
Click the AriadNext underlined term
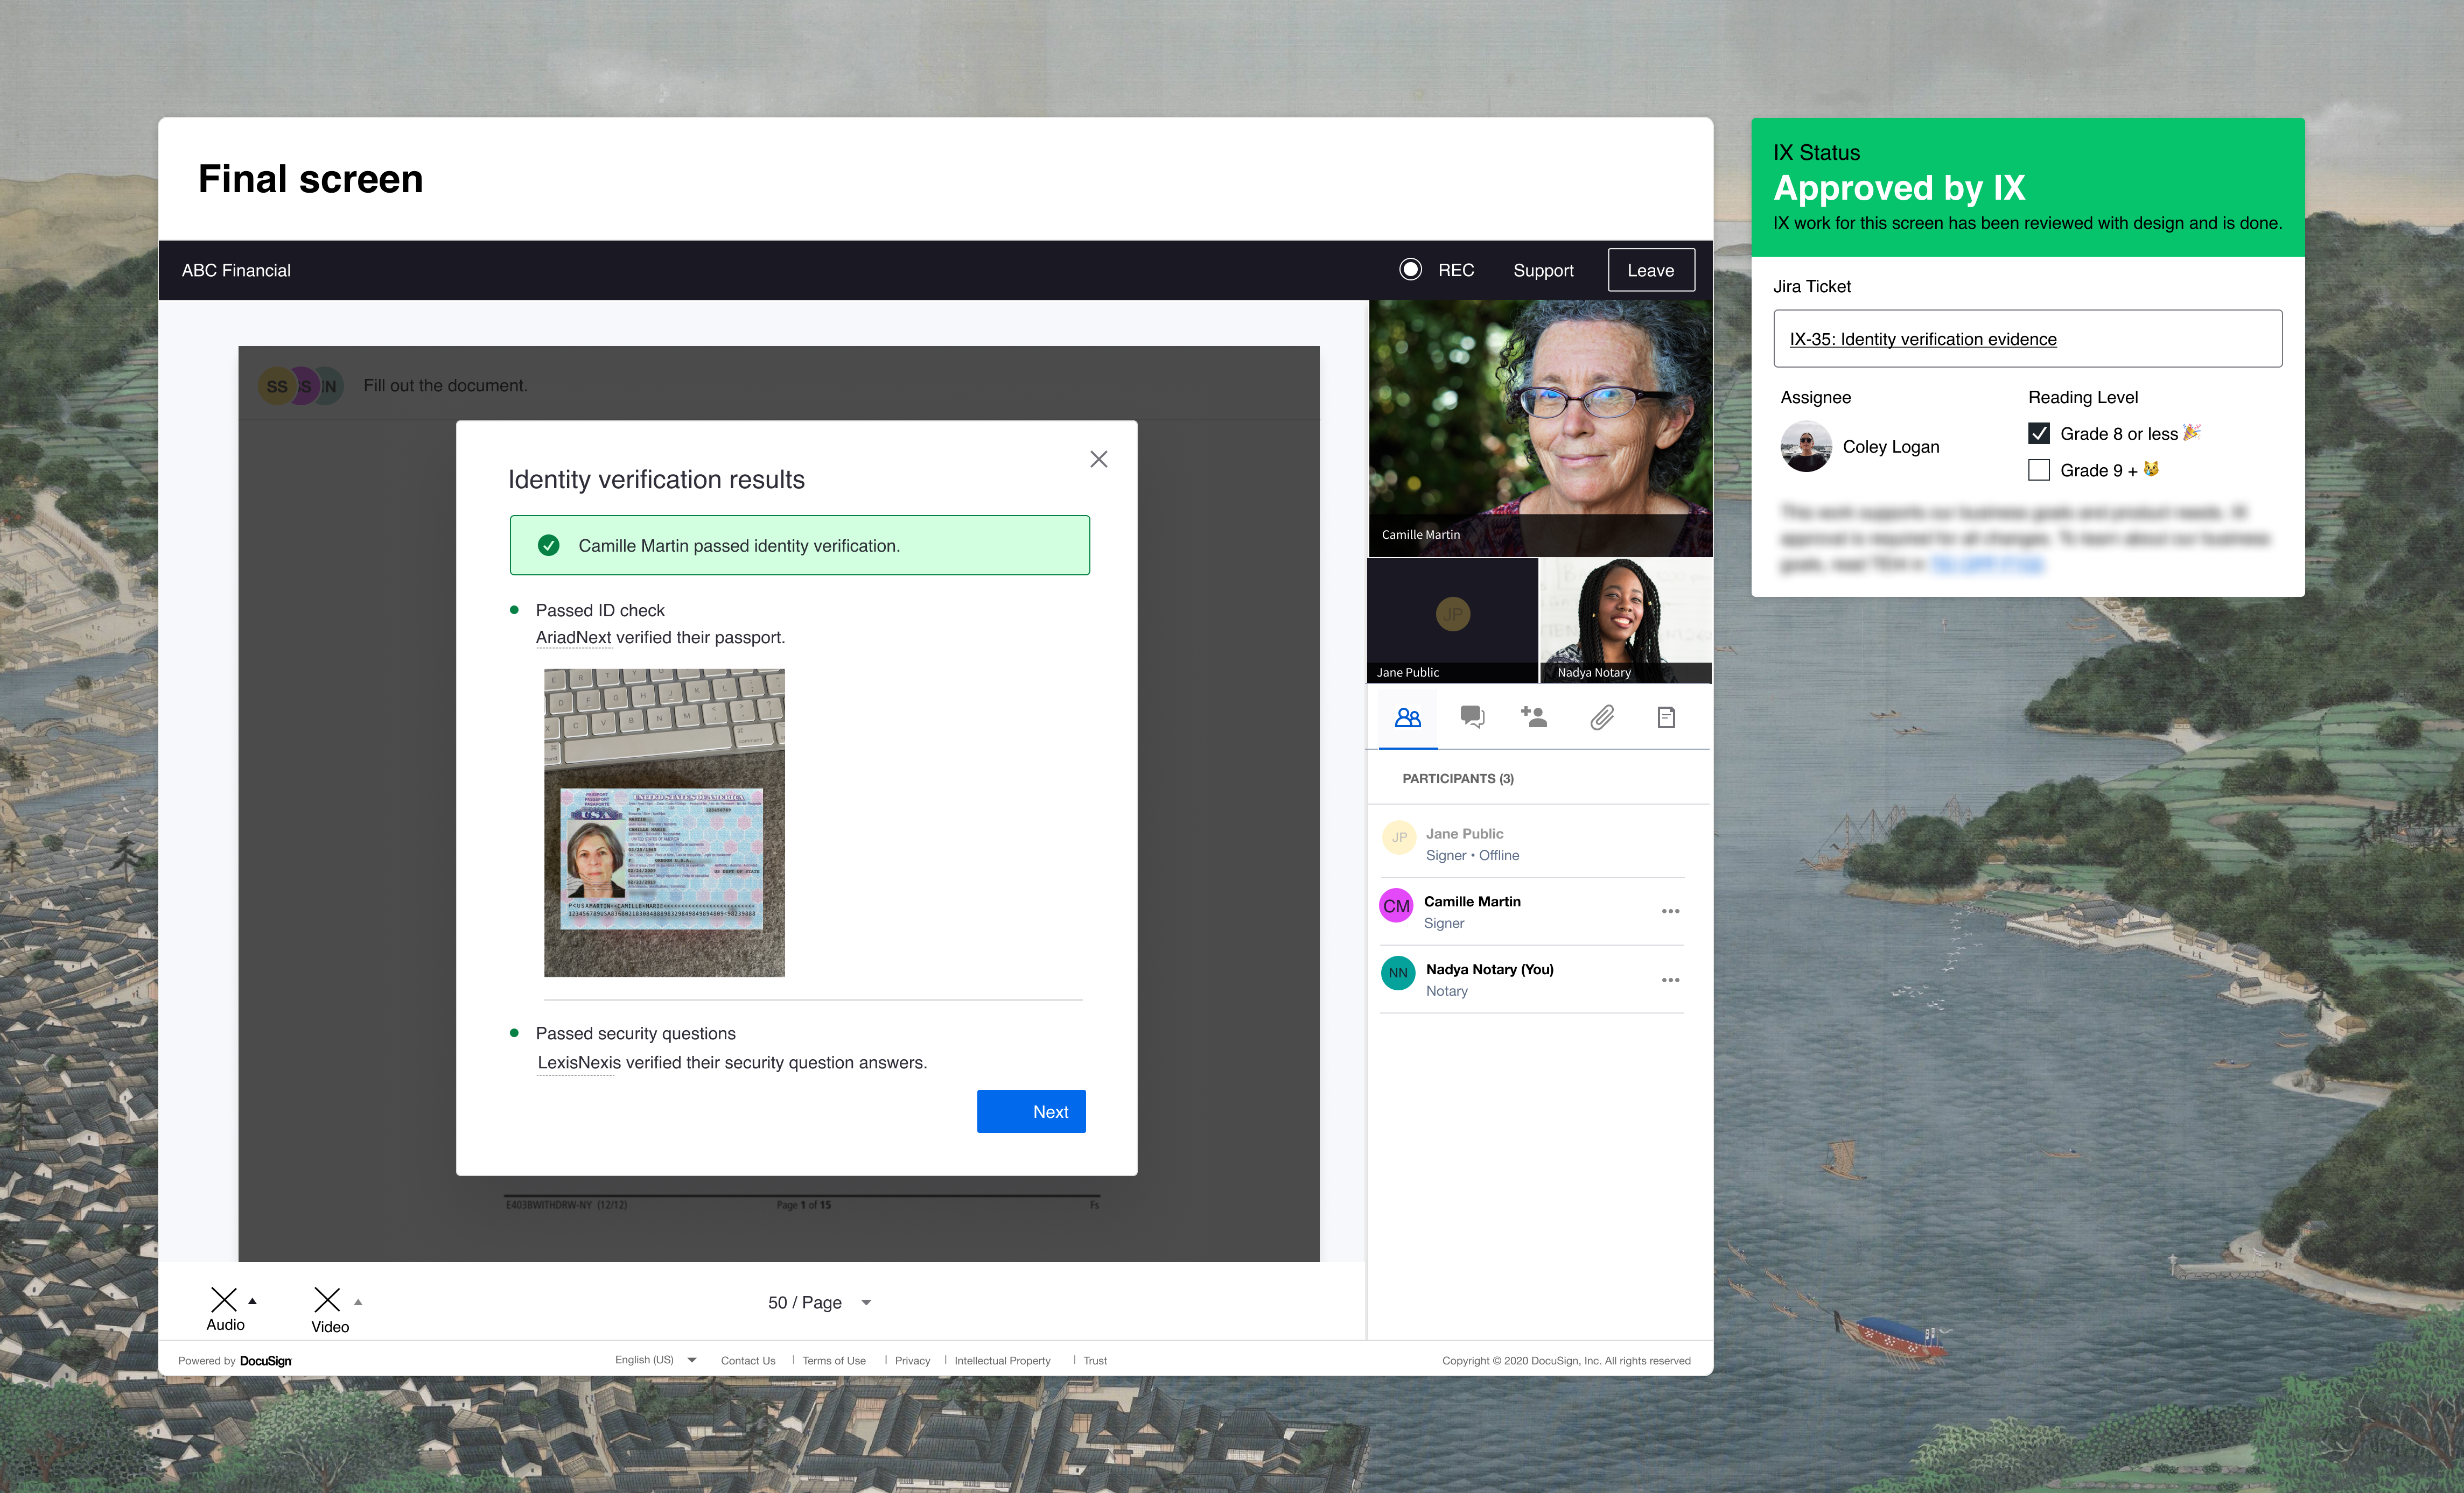[573, 638]
